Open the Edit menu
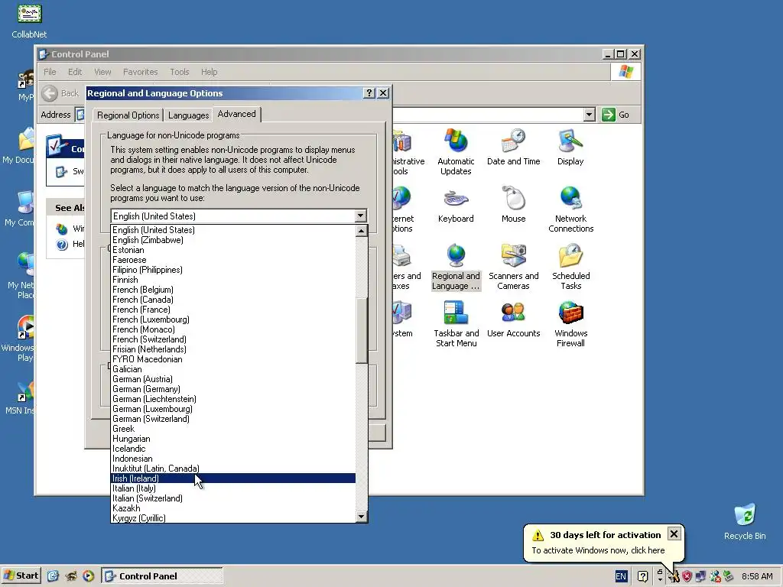Viewport: 783px width, 587px height. [75, 72]
